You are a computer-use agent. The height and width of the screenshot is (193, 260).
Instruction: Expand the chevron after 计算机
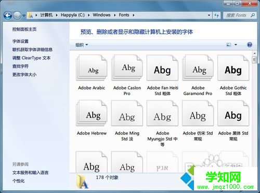tap(57, 15)
